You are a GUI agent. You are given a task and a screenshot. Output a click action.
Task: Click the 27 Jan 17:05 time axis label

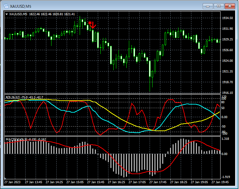(137, 182)
